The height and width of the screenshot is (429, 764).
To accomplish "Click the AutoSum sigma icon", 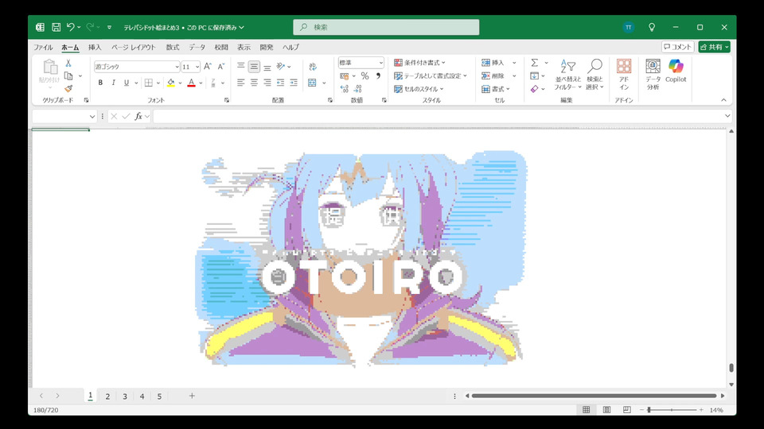I will coord(535,63).
